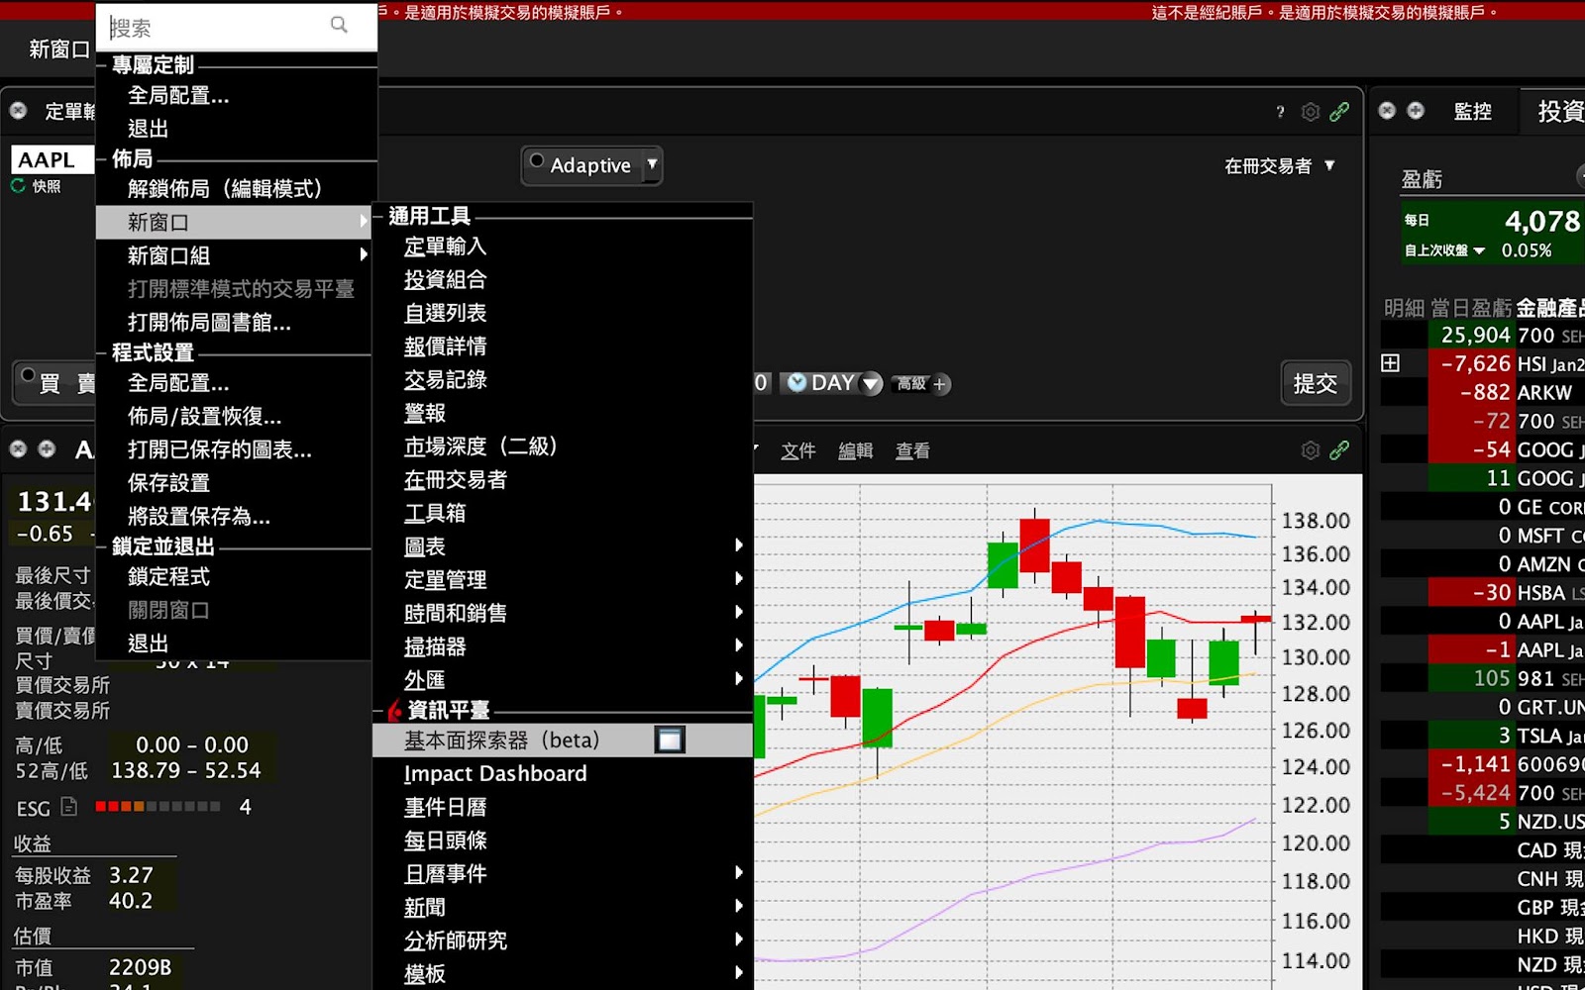The height and width of the screenshot is (990, 1585).
Task: Toggle the 買 buy radio button
Action: click(x=28, y=375)
